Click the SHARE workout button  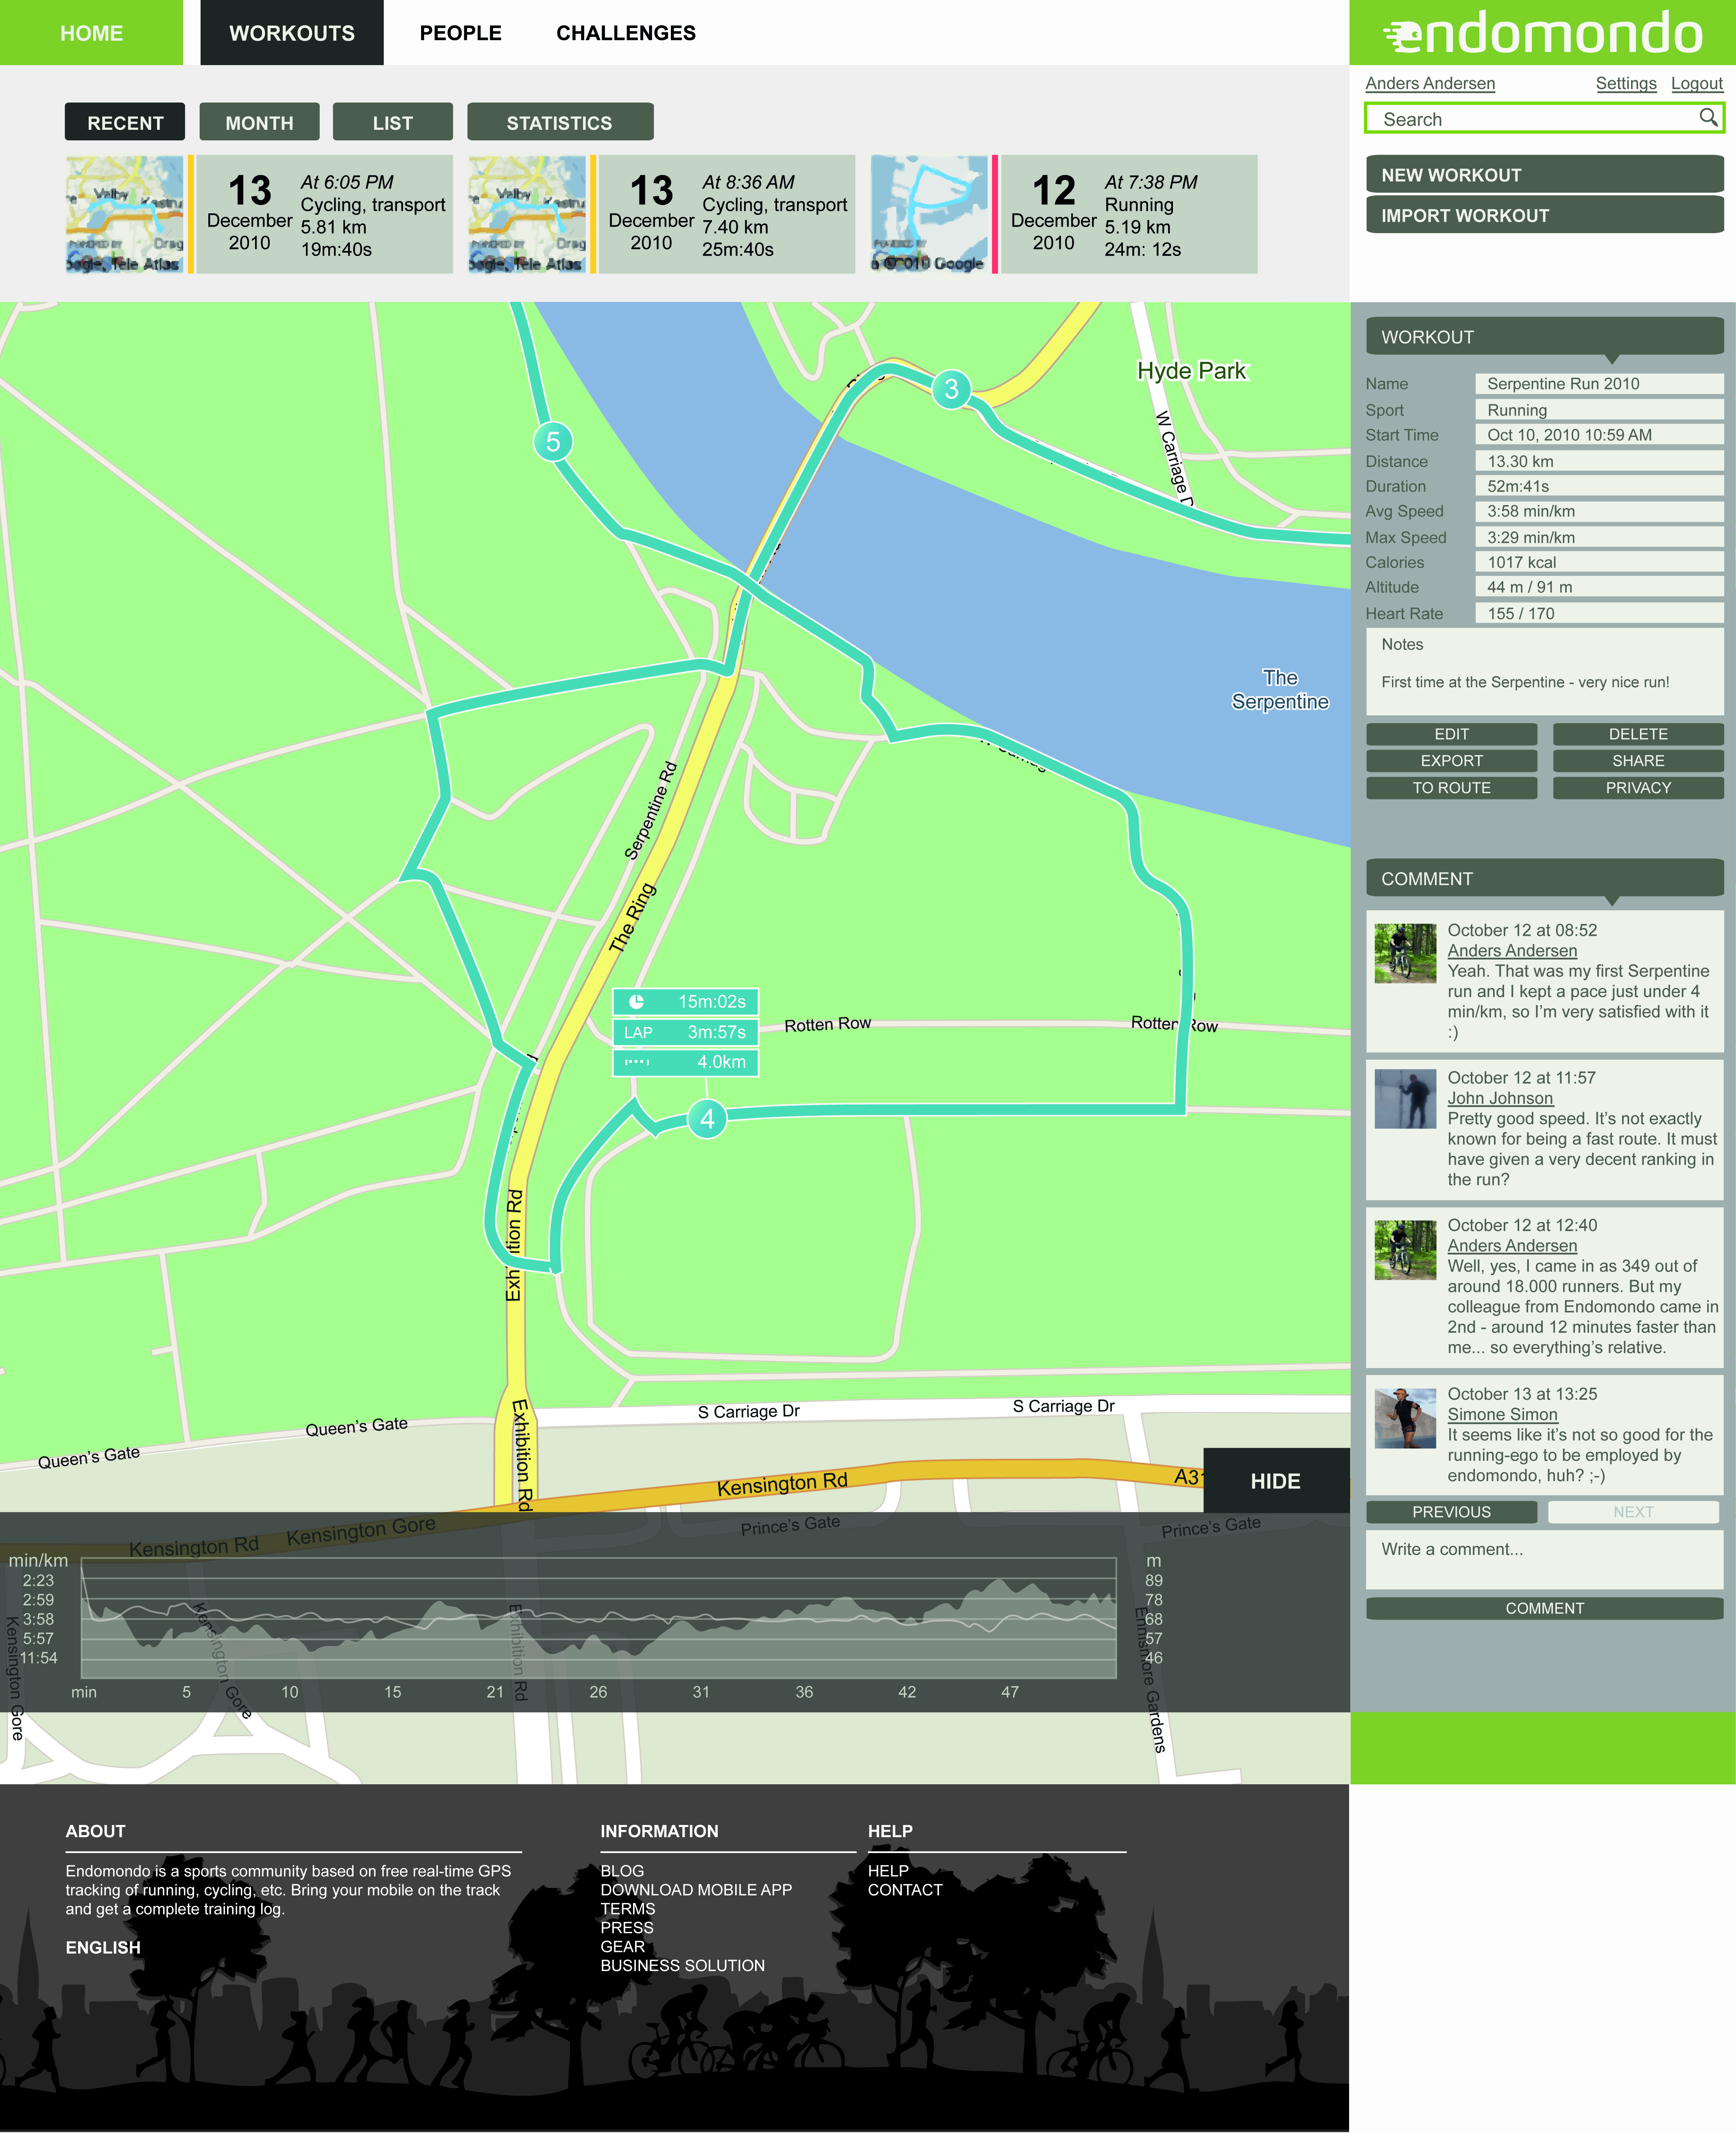click(x=1638, y=761)
